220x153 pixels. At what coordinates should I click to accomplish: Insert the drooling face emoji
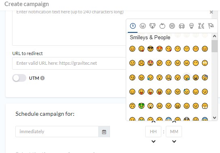coord(169,91)
